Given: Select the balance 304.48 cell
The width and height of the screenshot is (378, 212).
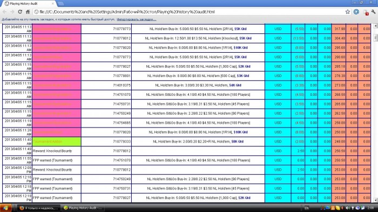Looking at the screenshot, I should pyautogui.click(x=339, y=38).
